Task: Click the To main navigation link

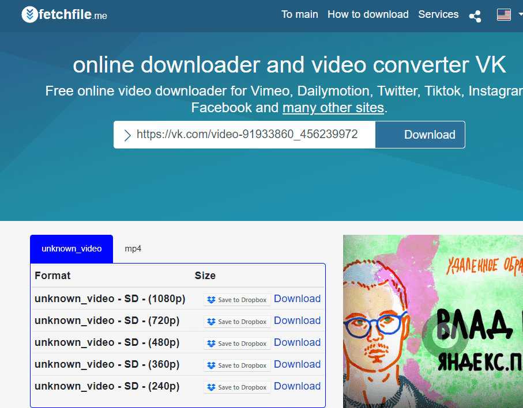Action: click(299, 14)
